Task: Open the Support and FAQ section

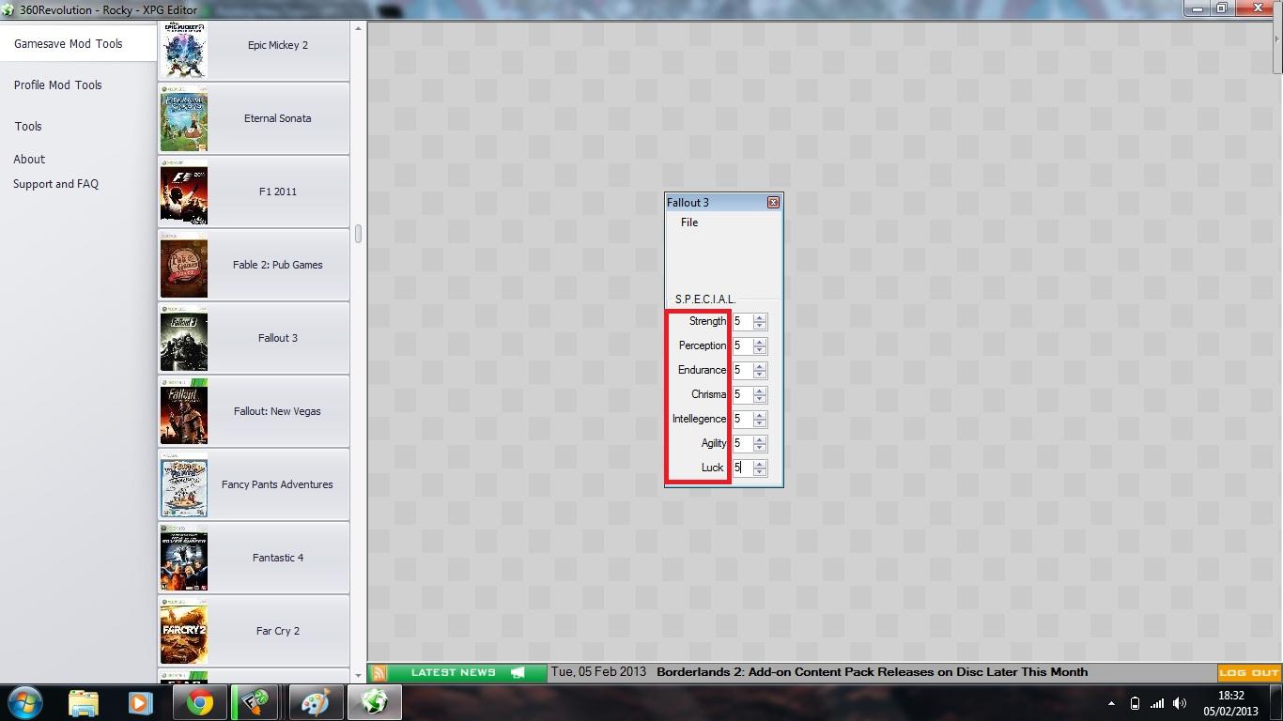Action: click(55, 184)
